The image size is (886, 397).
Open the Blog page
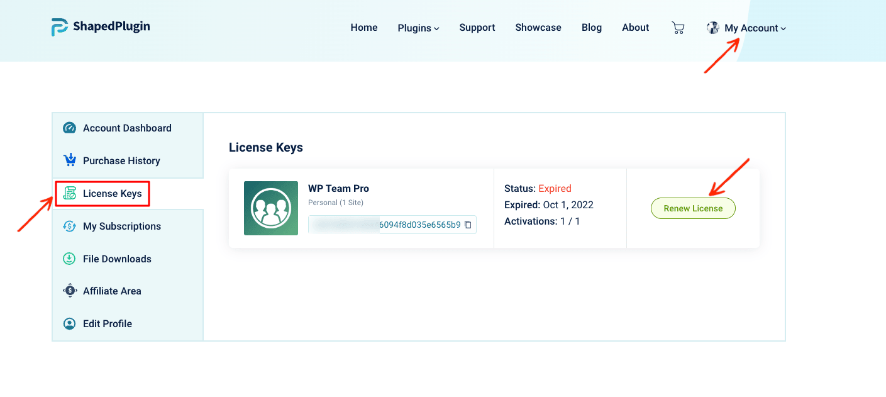[592, 28]
